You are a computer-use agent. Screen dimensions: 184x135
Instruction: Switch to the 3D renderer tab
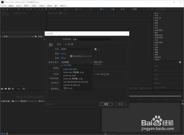(69, 44)
